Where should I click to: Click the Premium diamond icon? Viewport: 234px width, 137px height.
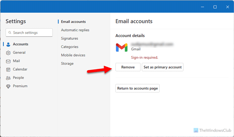click(x=8, y=86)
